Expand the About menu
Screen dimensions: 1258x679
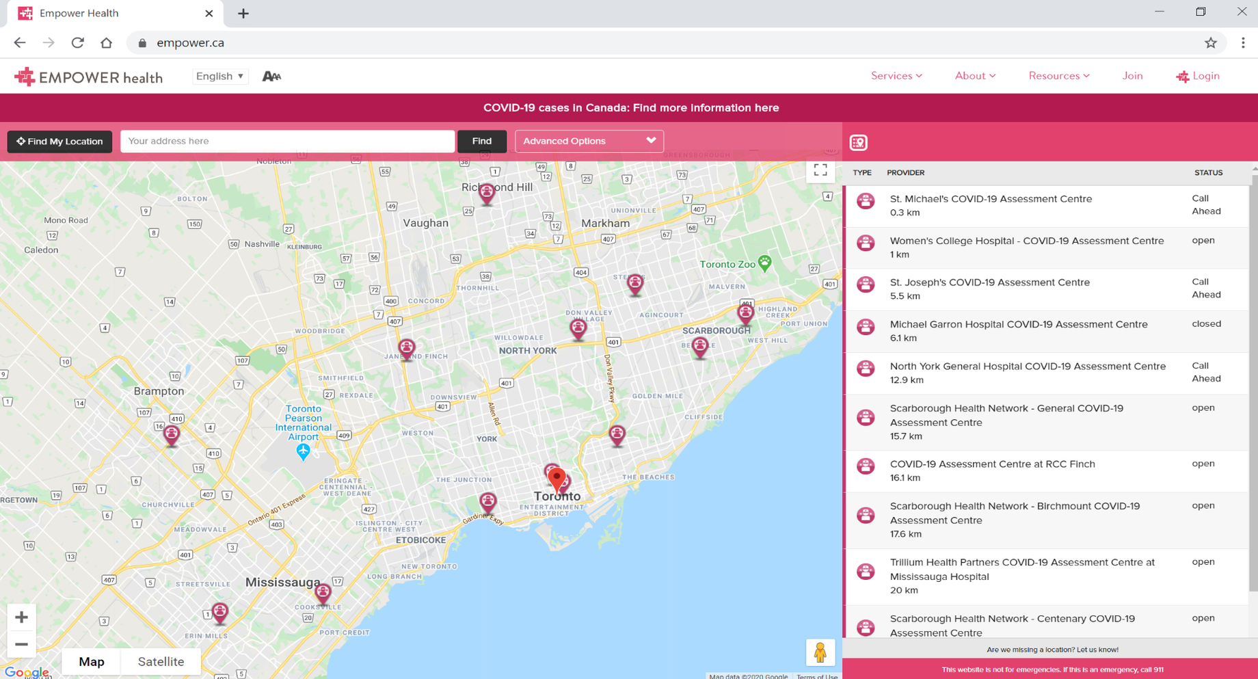(x=975, y=76)
